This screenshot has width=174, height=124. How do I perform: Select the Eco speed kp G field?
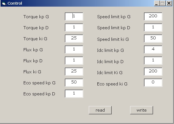(74, 83)
